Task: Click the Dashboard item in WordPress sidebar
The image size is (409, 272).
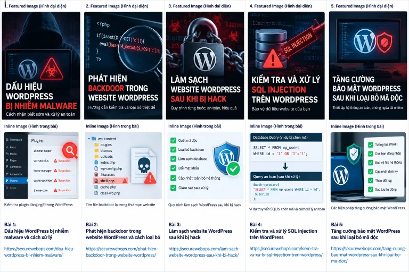Action: click(14, 140)
